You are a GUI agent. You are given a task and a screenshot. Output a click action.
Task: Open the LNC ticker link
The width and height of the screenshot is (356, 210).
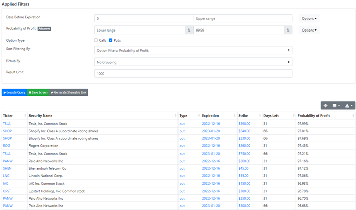coord(6,176)
